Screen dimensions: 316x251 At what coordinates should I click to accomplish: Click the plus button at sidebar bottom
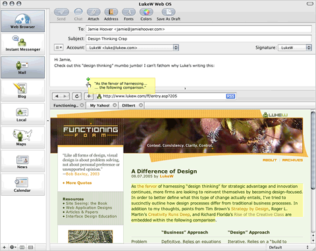4,247
